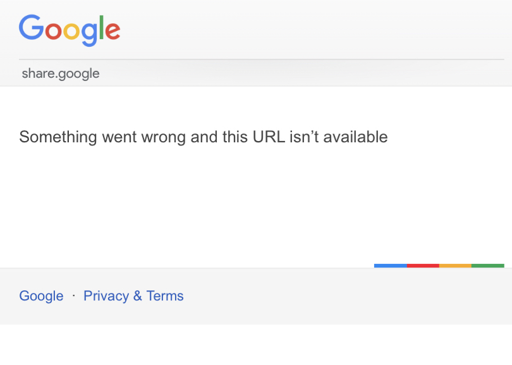
Task: Click the word "Something" in the error text
Action: 58,137
